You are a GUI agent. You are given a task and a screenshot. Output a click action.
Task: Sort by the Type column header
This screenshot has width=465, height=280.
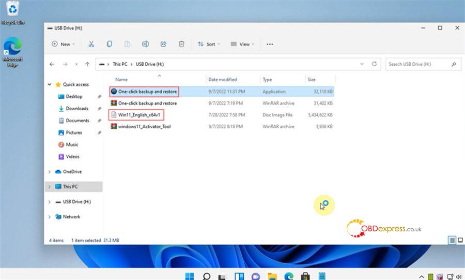pos(267,80)
